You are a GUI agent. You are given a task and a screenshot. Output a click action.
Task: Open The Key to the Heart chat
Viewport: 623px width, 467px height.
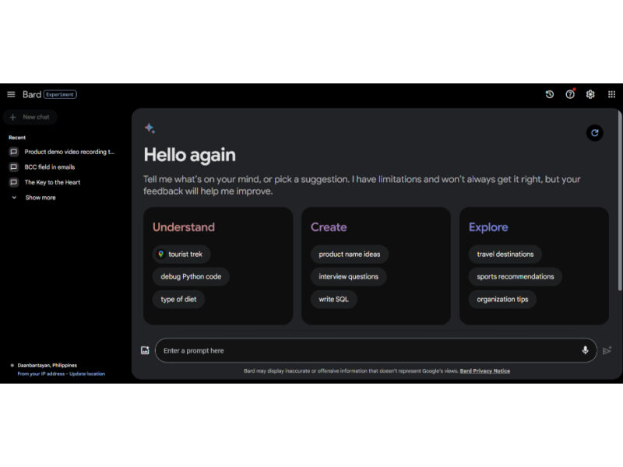coord(51,182)
